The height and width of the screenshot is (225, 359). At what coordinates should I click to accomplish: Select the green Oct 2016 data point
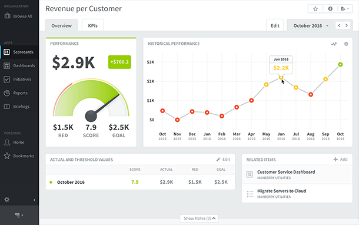point(340,65)
